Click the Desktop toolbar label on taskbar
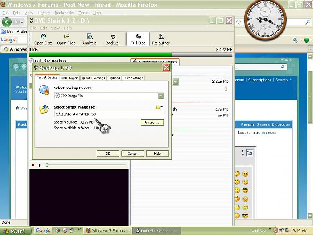 click(259, 230)
